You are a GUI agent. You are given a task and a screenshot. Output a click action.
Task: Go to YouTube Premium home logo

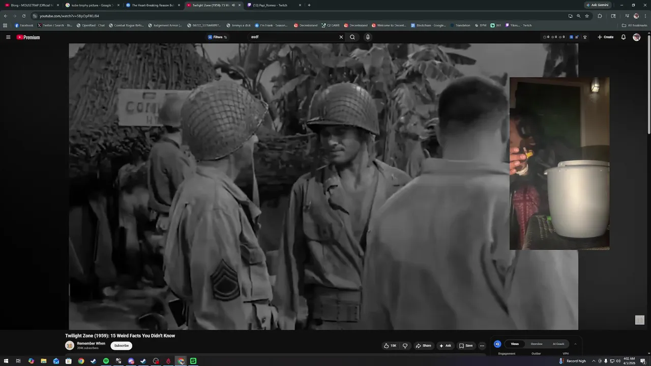[x=28, y=37]
